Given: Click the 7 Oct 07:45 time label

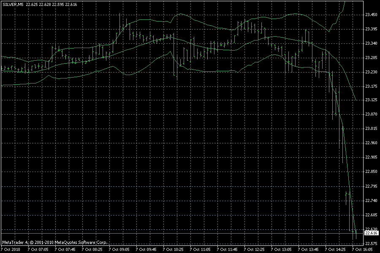Looking at the screenshot, I should tap(65, 249).
